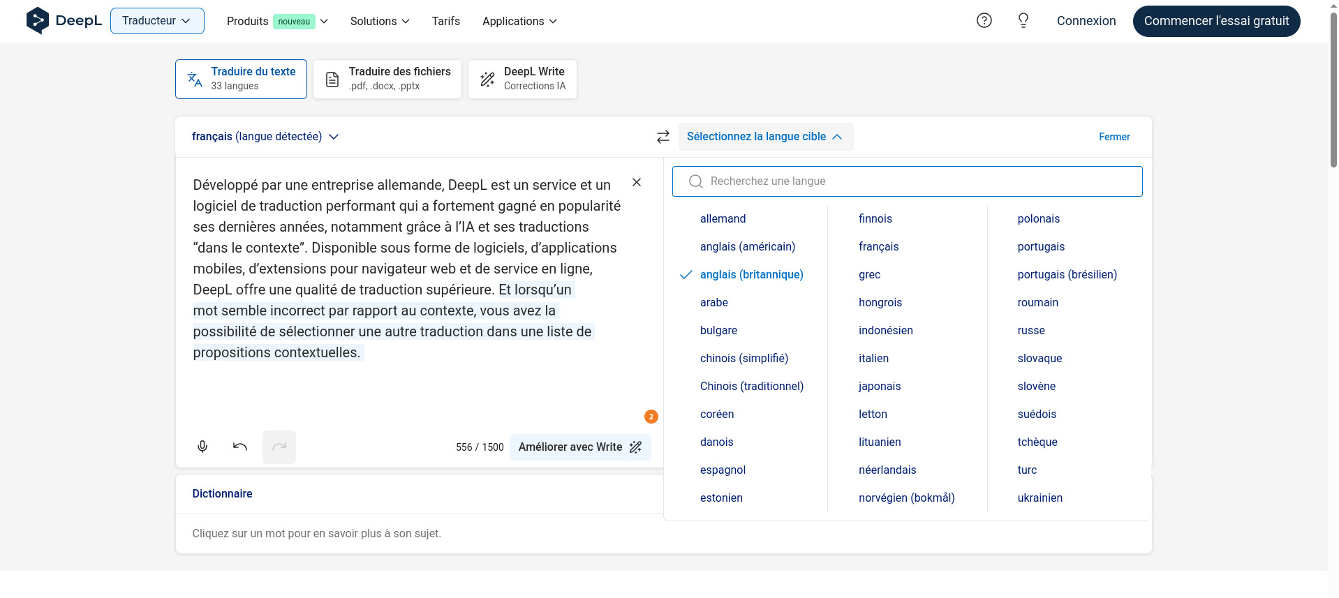Select japonais language
This screenshot has height=598, width=1339.
click(x=880, y=386)
